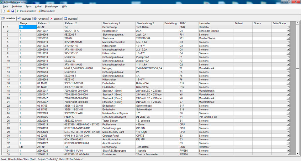Open the Extras menu
This screenshot has height=161, width=301.
[x=29, y=6]
